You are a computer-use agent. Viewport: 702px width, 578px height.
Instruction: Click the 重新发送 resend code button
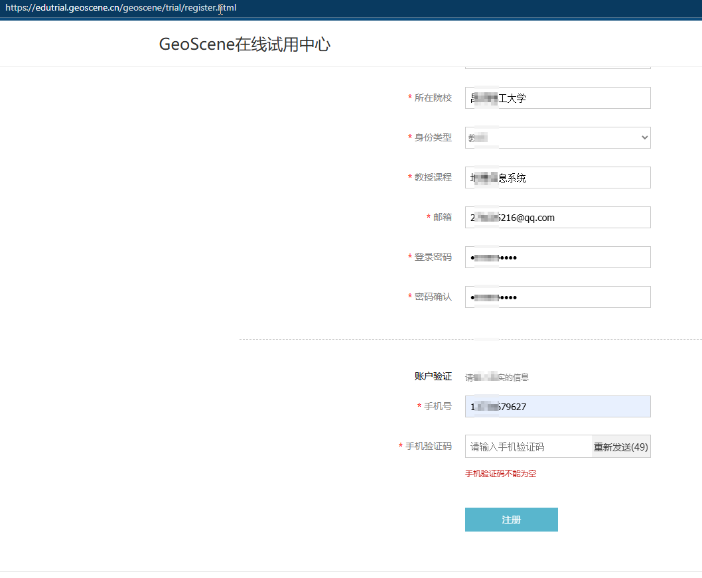pyautogui.click(x=621, y=447)
